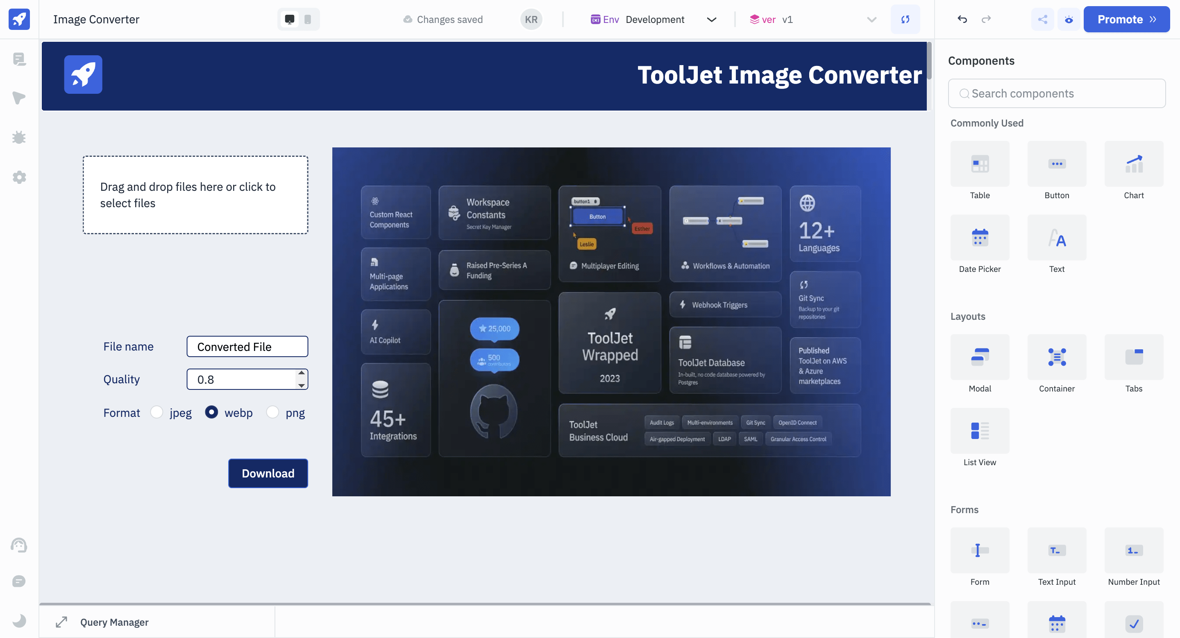Click the Git sync icon in top bar

click(905, 19)
